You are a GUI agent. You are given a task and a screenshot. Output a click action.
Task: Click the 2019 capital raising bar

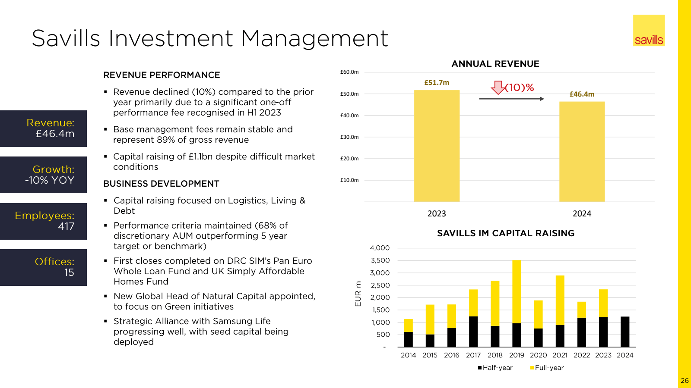tap(517, 304)
